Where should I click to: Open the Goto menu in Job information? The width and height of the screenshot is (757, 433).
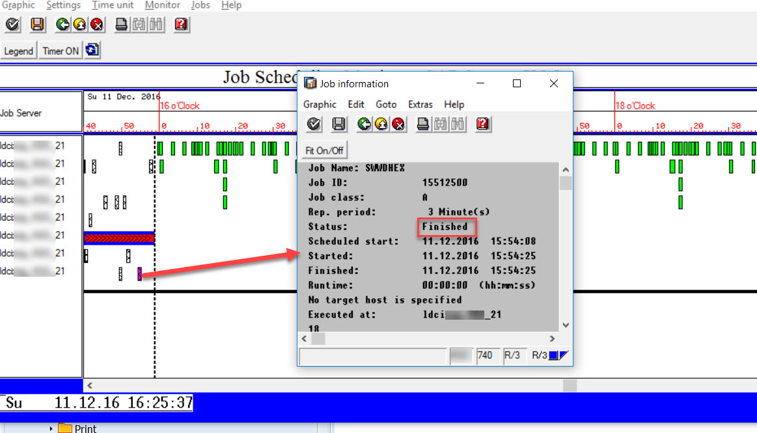coord(386,104)
